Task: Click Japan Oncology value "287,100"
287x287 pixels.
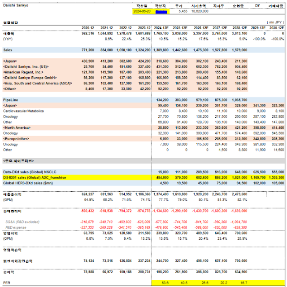Action: [x=259, y=117]
